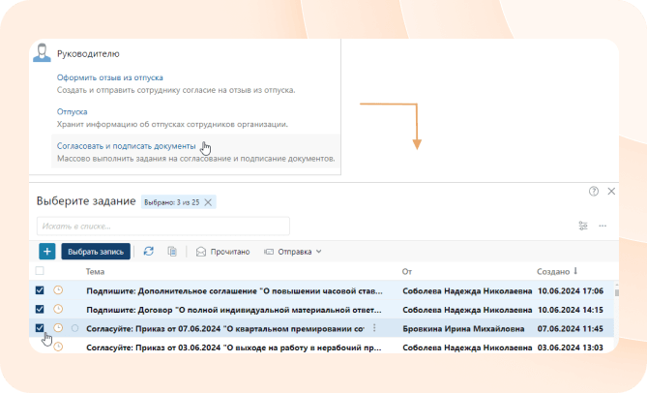Click the 'Выбрать запись' button

[x=96, y=252]
